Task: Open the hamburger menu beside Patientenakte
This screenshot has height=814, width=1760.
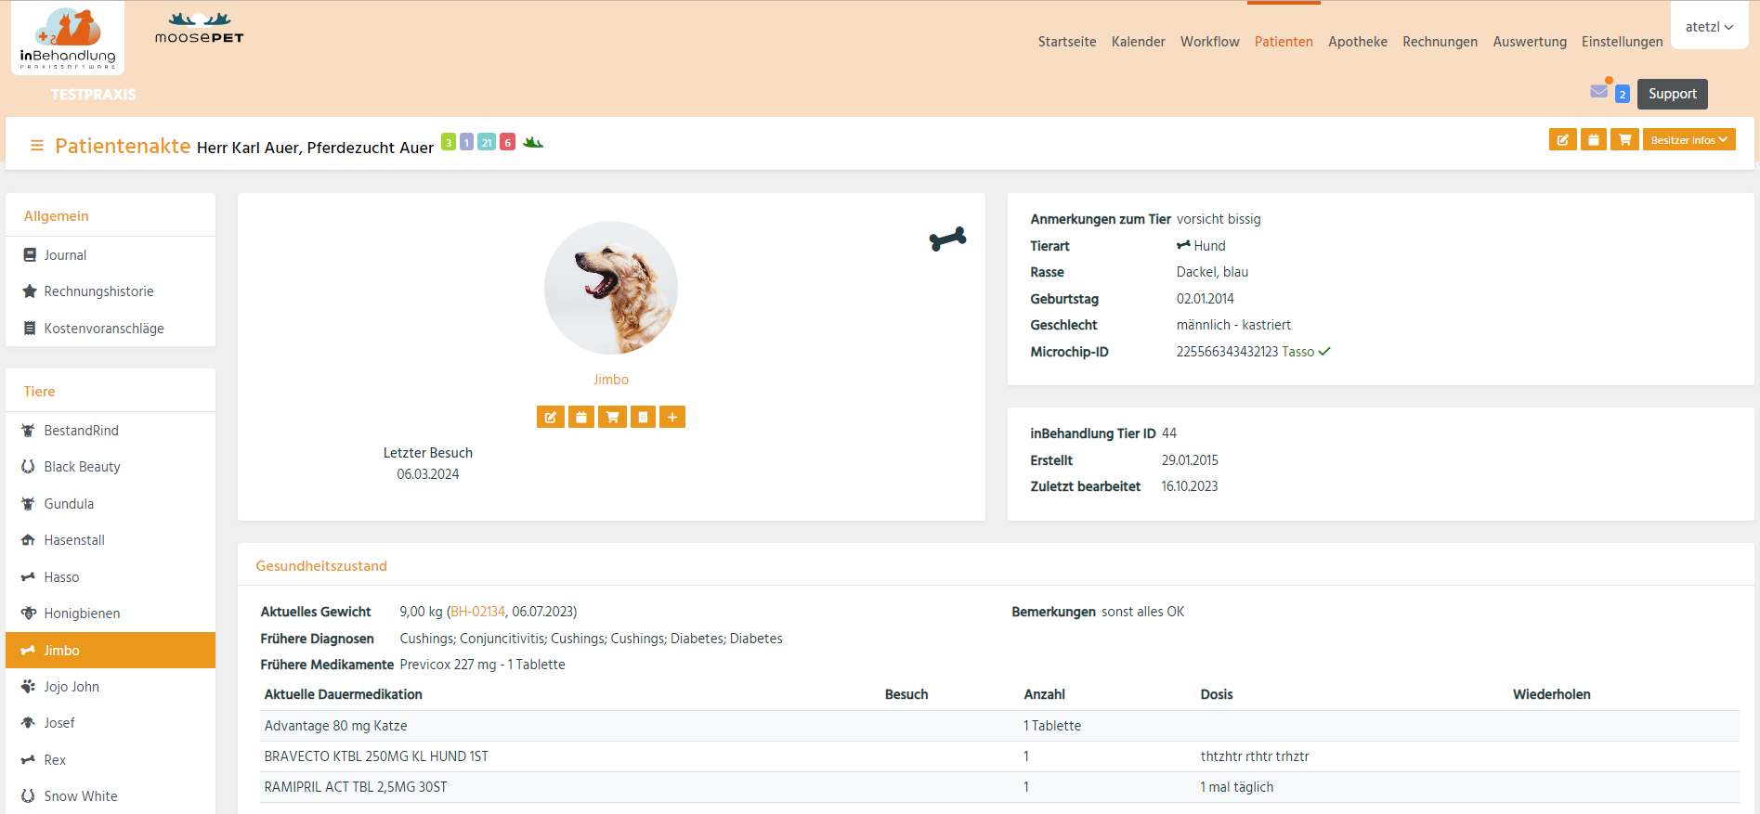Action: tap(37, 146)
